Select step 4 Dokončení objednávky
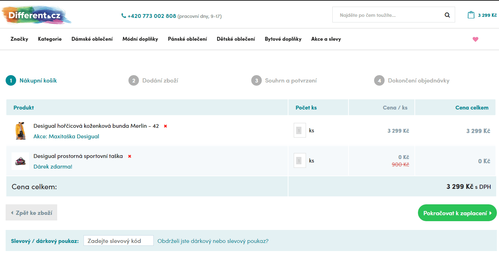499x264 pixels. [x=412, y=80]
